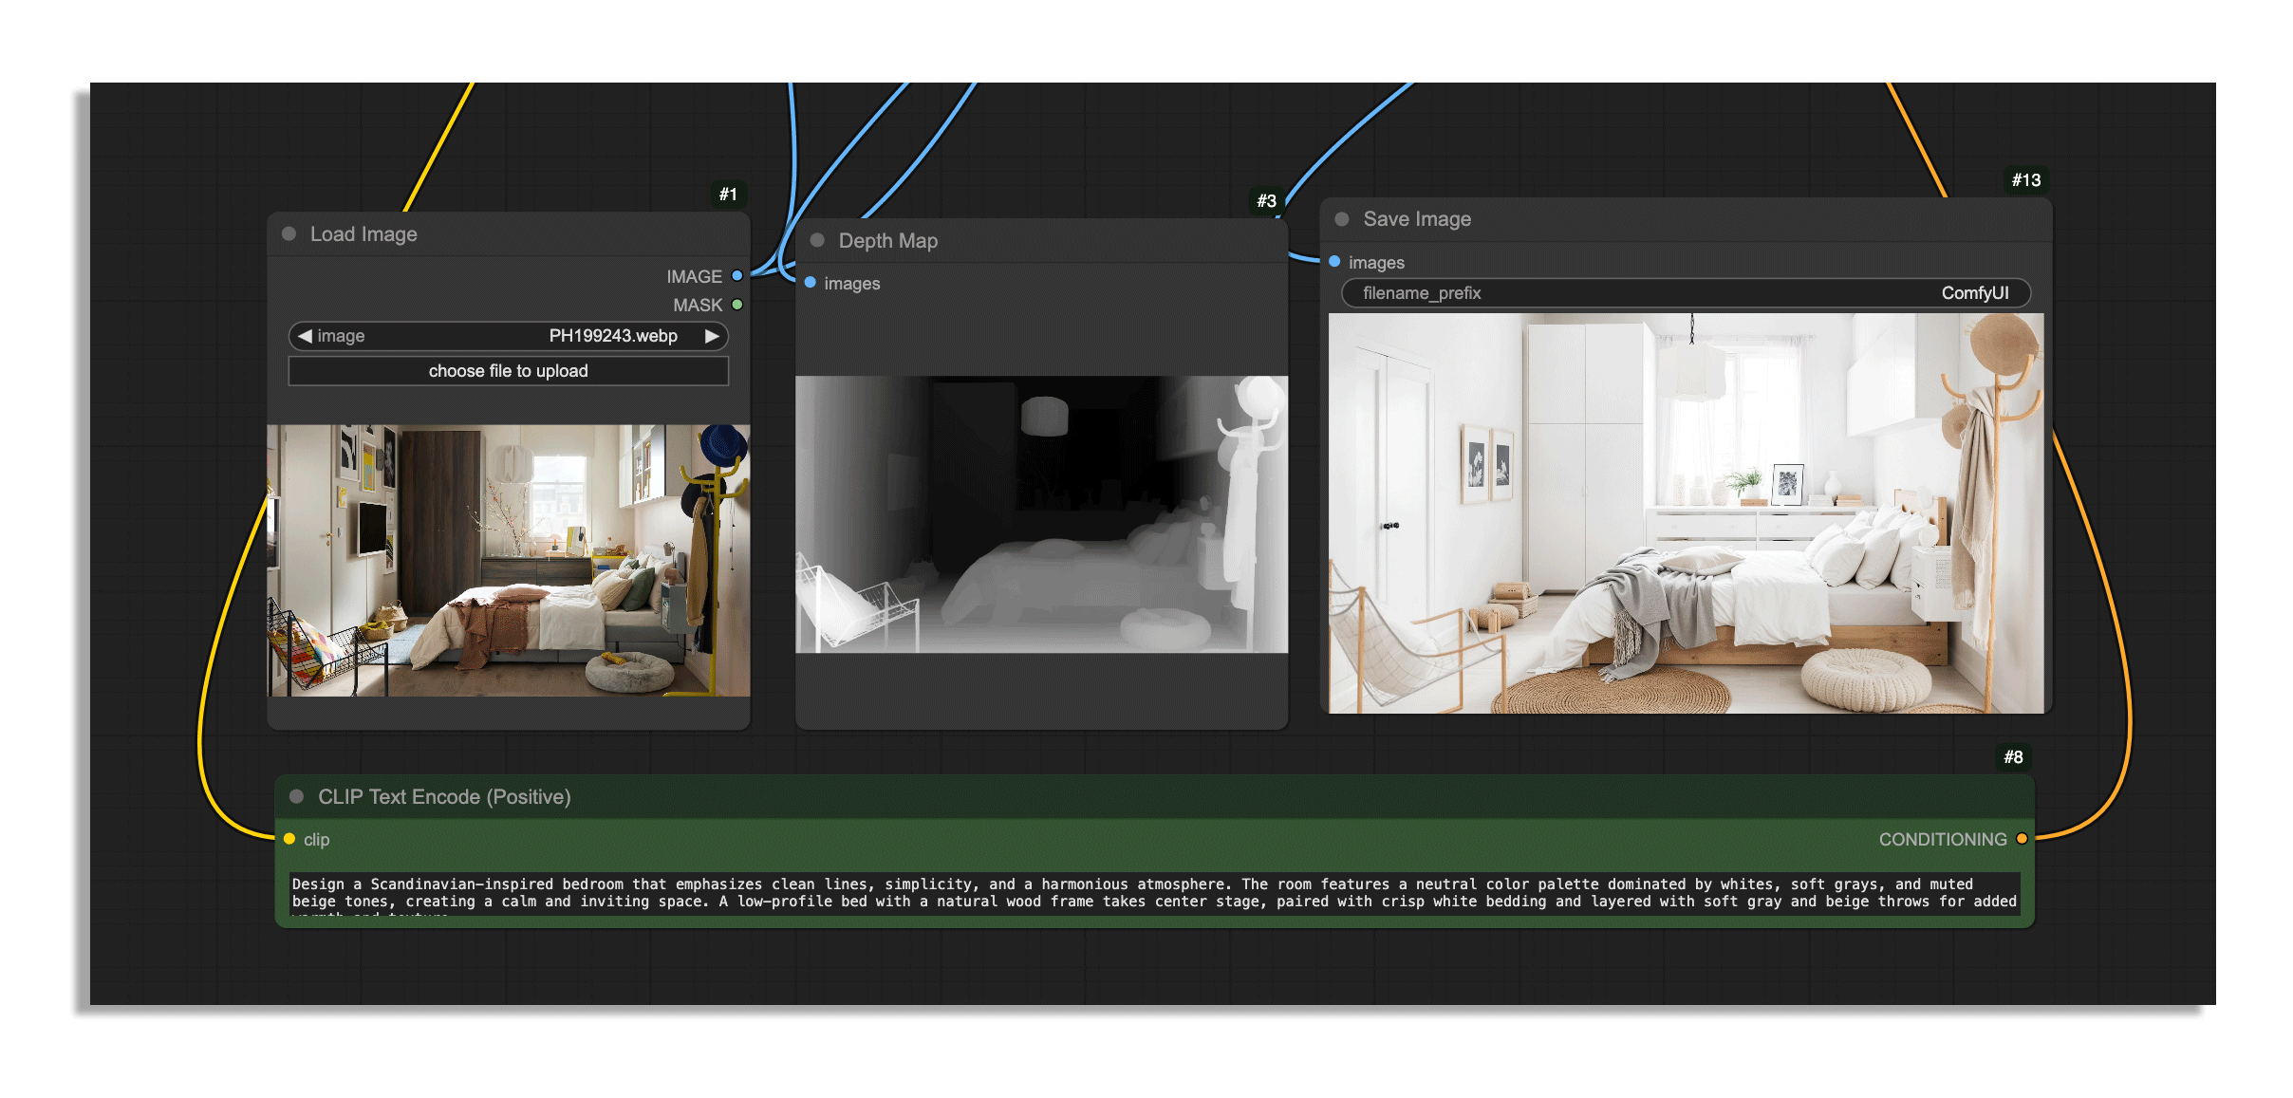Click choose file to upload button
Screen dimensions: 2293x1098
508,371
